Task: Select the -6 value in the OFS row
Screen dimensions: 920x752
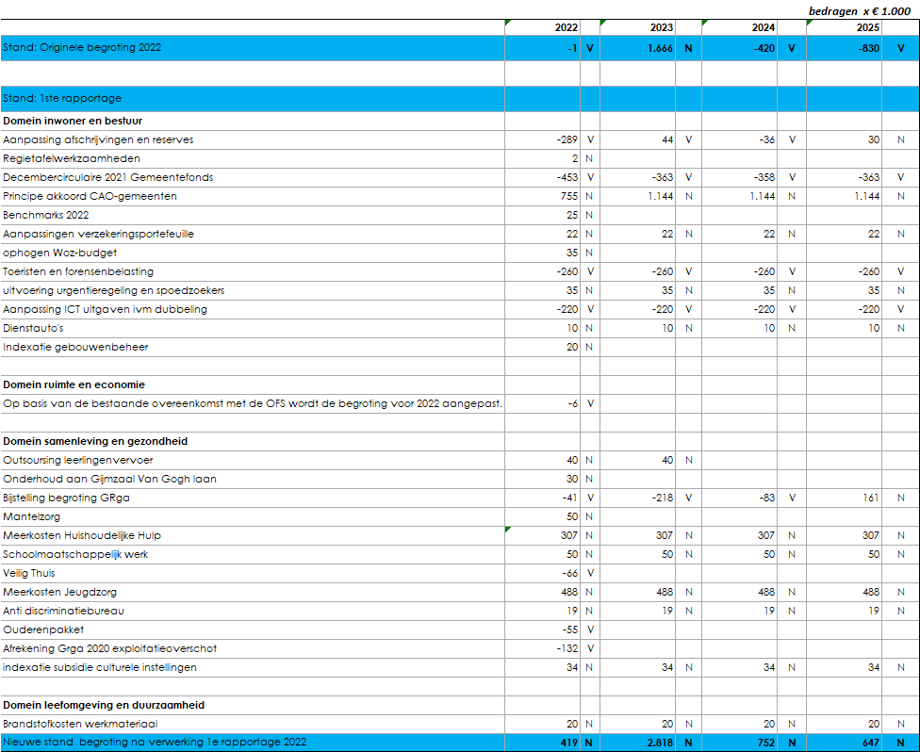Action: 573,403
